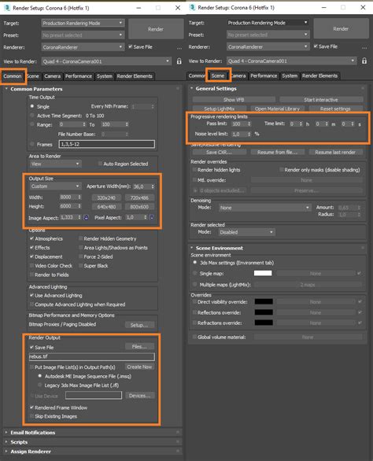The width and height of the screenshot is (373, 461).
Task: Enable Auto Region Selected checkbox
Action: tap(100, 164)
